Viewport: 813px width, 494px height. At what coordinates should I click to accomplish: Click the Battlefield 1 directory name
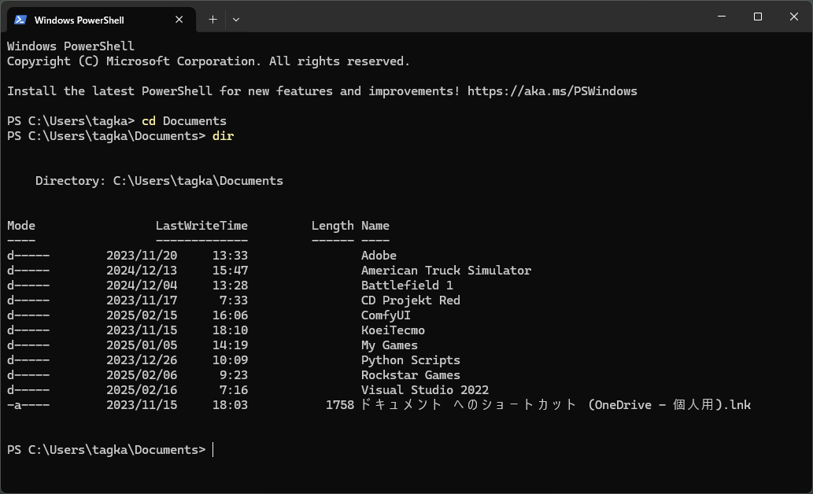pyautogui.click(x=407, y=286)
